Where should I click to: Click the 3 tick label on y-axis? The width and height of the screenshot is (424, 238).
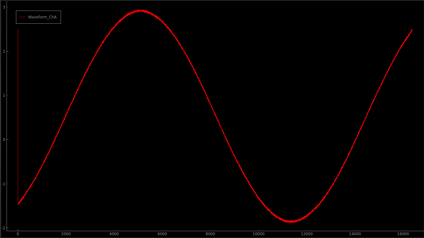pyautogui.click(x=4, y=7)
